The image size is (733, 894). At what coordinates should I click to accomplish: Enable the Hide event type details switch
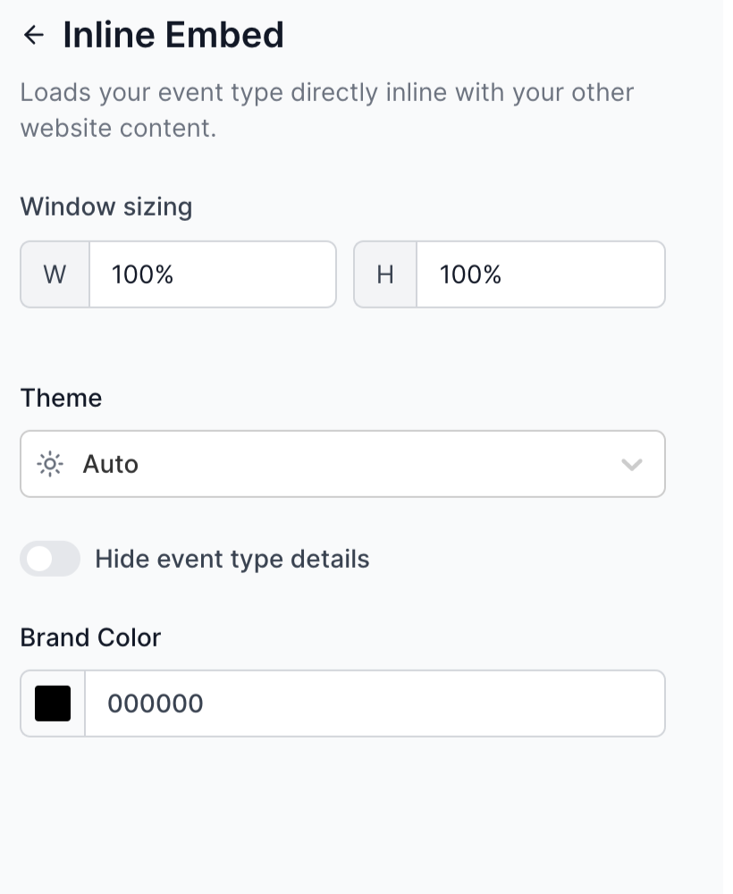(50, 559)
